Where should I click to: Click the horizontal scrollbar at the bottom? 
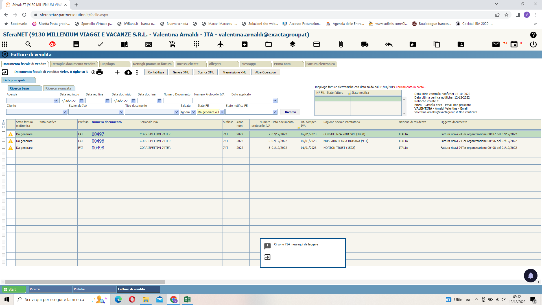pos(85,282)
